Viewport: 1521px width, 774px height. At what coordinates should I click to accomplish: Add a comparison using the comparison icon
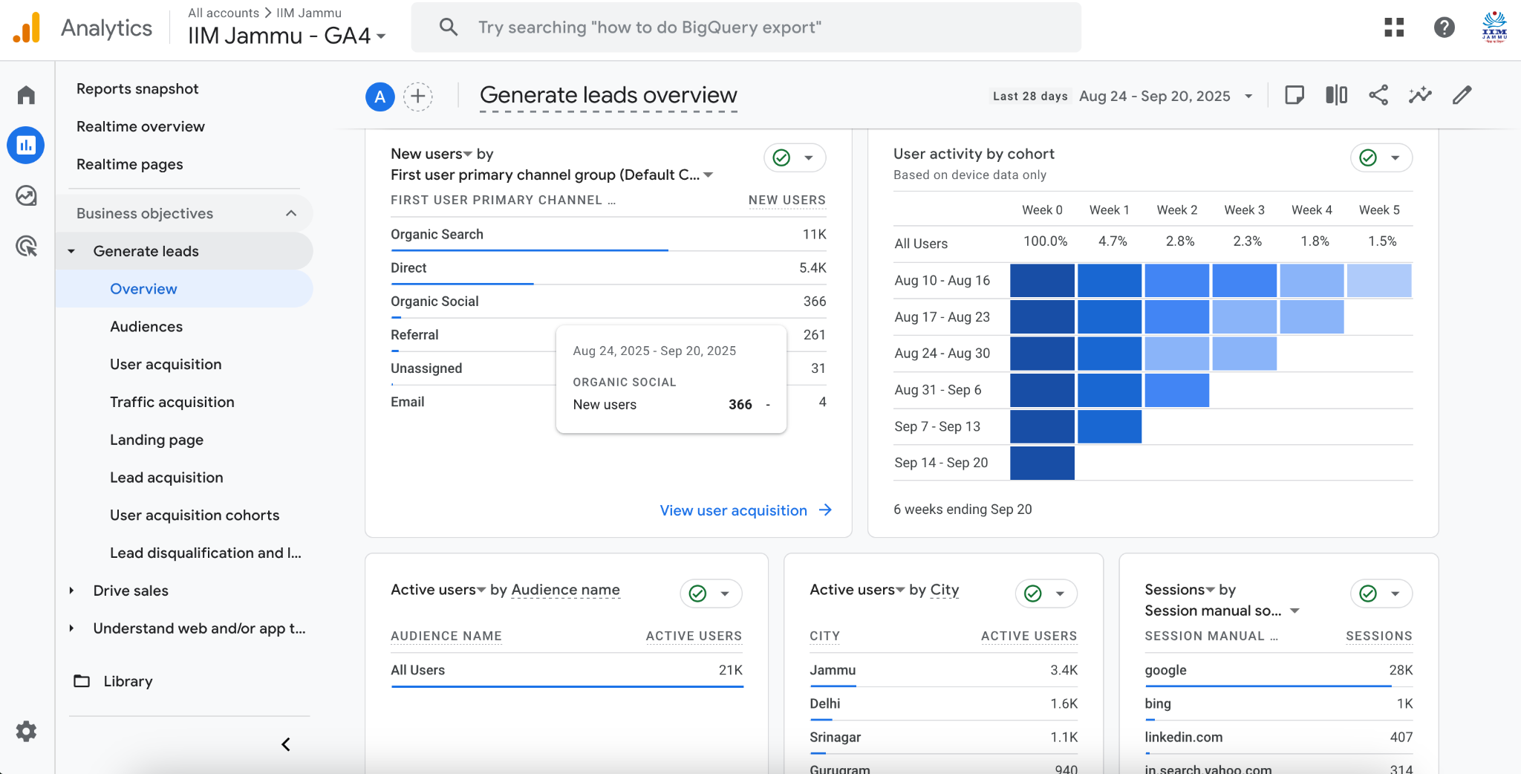click(x=1336, y=95)
